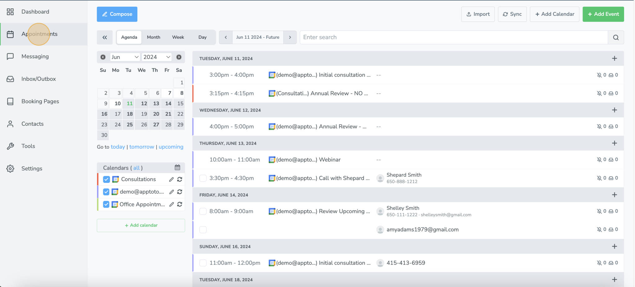Uncheck the Consultations calendar
Viewport: 635px width, 287px height.
click(x=106, y=179)
